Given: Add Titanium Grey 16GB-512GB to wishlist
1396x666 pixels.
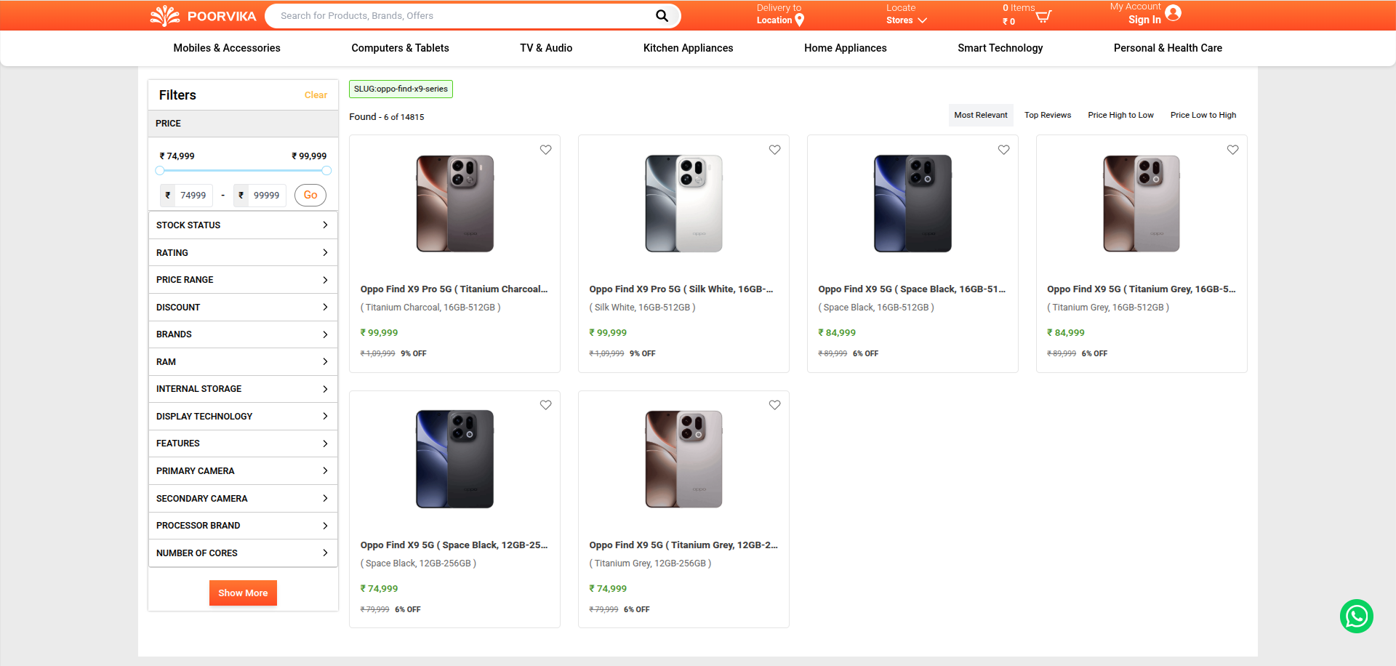Looking at the screenshot, I should (x=1232, y=150).
